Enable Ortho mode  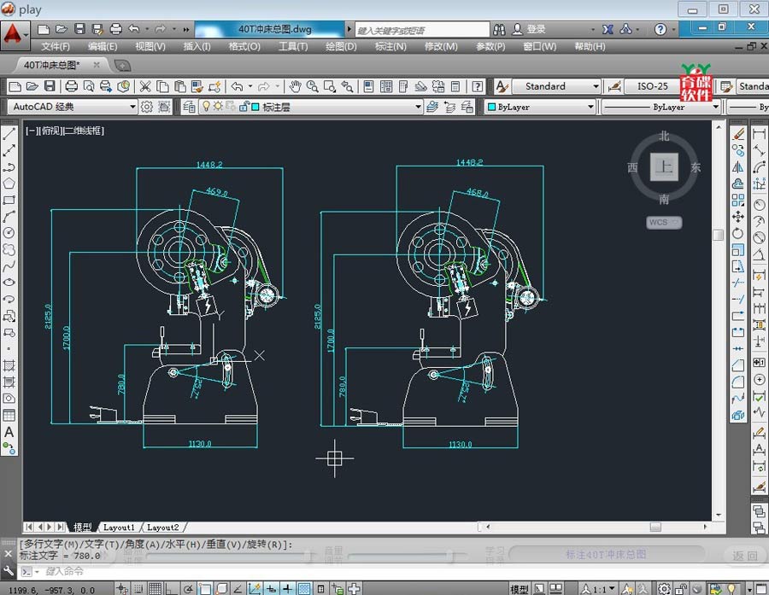170,588
